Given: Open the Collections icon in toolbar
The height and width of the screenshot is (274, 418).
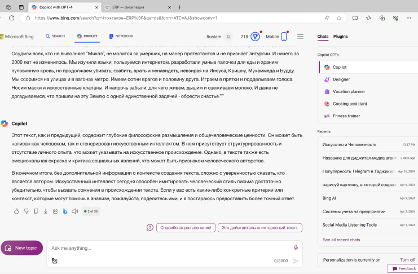Looking at the screenshot, I should click(x=382, y=18).
